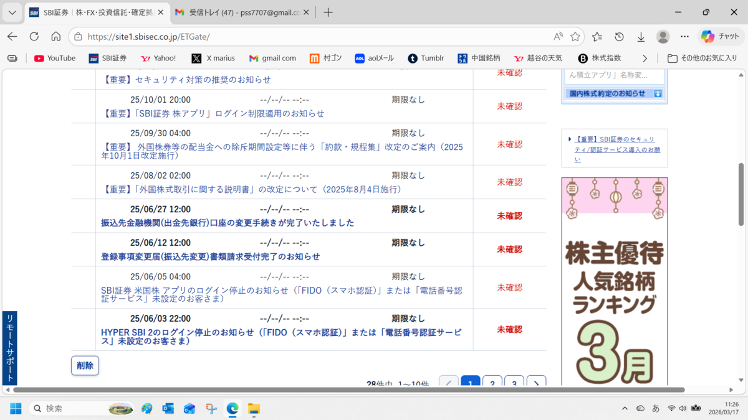The height and width of the screenshot is (420, 748).
Task: Click 未確認 status for 25/06/03 notice
Action: [509, 330]
